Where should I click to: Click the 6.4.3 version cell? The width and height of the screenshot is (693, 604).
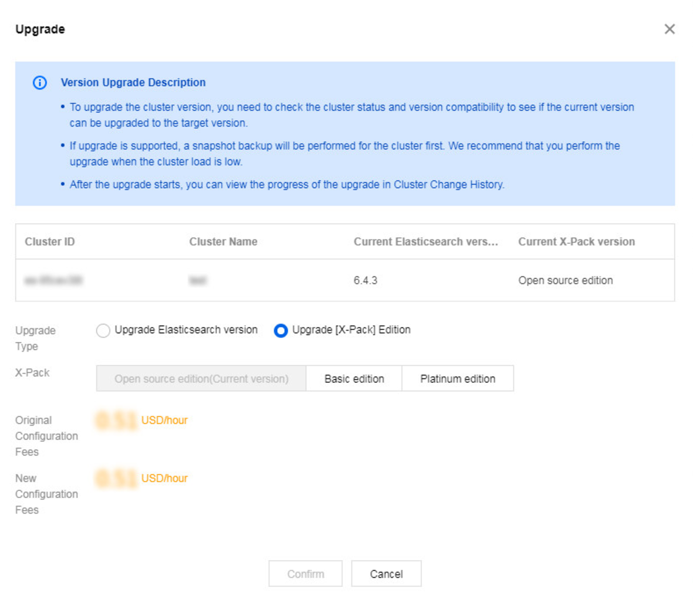[365, 280]
